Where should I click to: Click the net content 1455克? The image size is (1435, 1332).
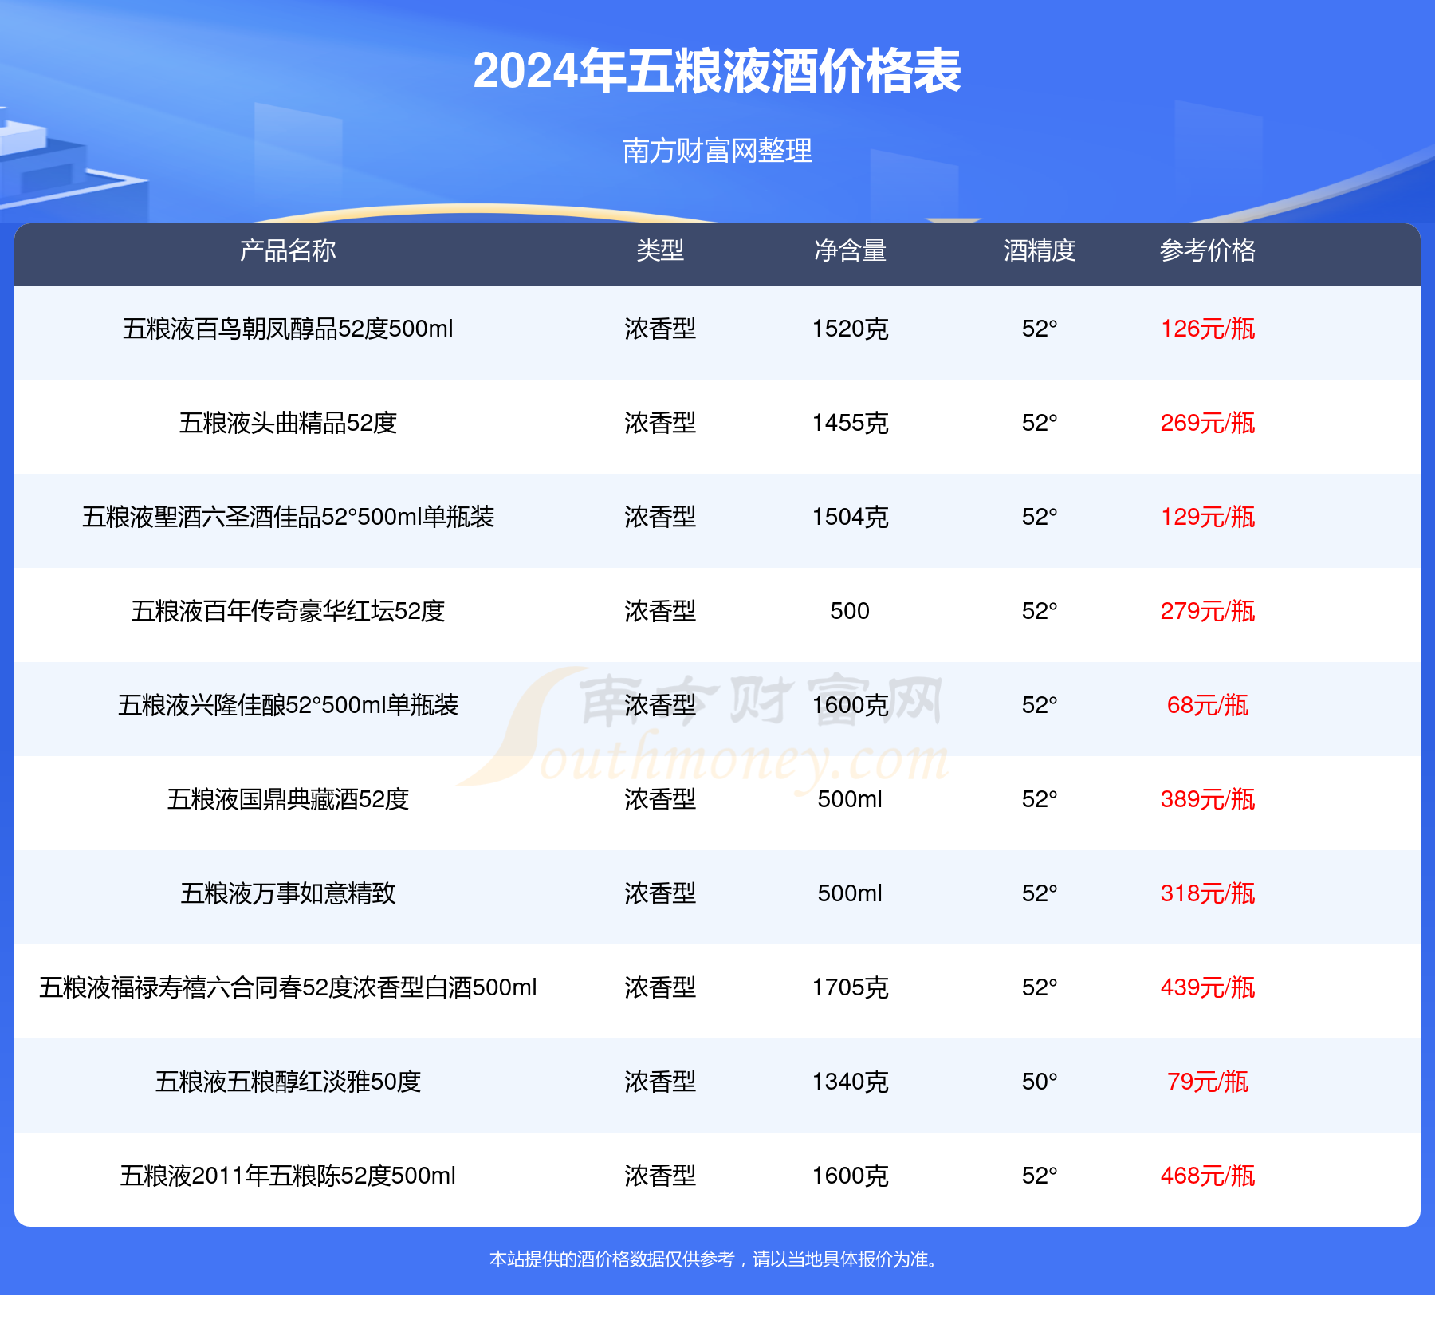point(850,423)
